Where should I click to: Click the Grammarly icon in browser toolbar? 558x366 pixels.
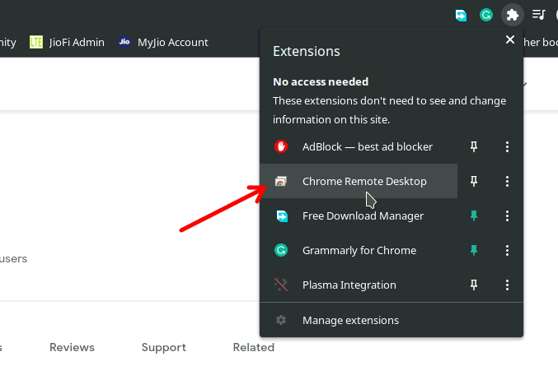486,15
